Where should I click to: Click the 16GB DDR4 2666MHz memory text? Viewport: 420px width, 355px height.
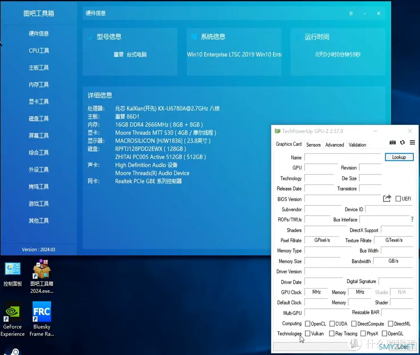(x=159, y=125)
